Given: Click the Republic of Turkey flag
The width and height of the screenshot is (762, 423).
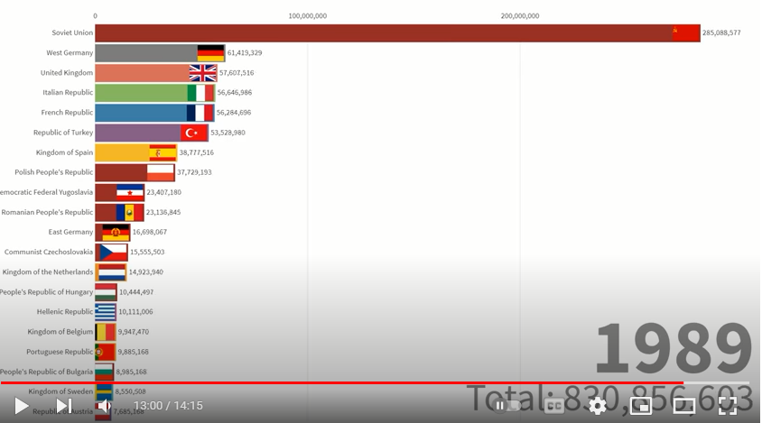Looking at the screenshot, I should coord(194,133).
